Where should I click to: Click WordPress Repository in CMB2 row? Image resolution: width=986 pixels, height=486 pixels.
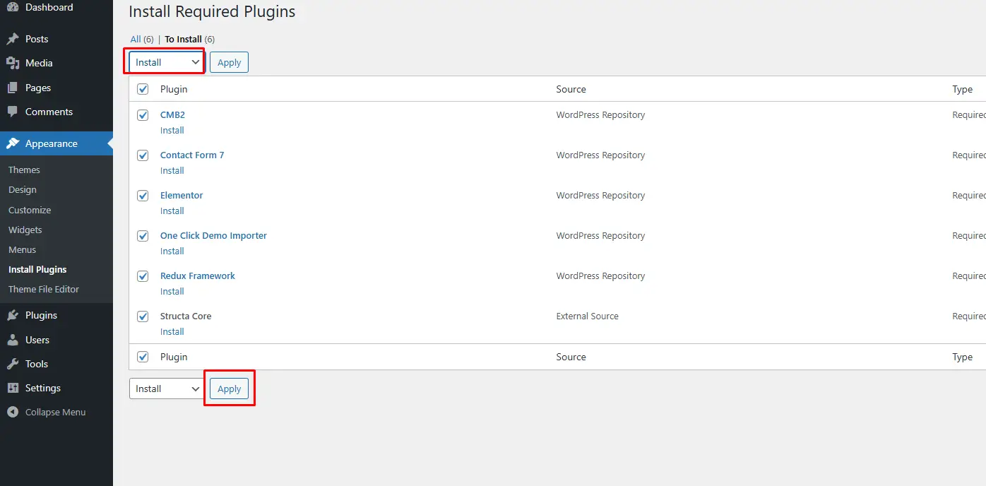tap(600, 114)
